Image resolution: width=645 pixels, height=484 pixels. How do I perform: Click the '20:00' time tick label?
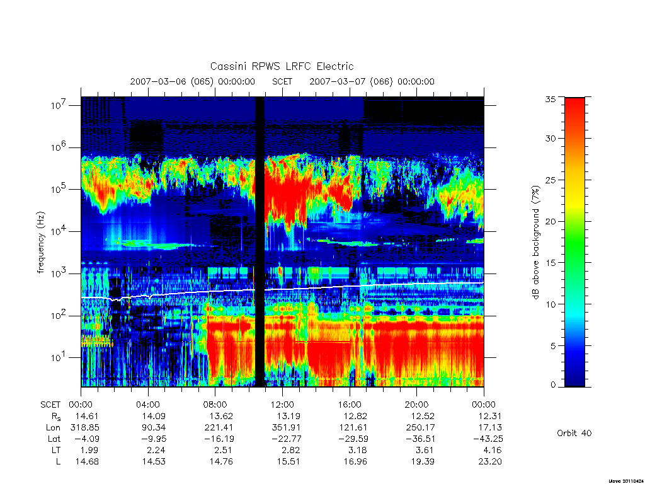point(416,405)
